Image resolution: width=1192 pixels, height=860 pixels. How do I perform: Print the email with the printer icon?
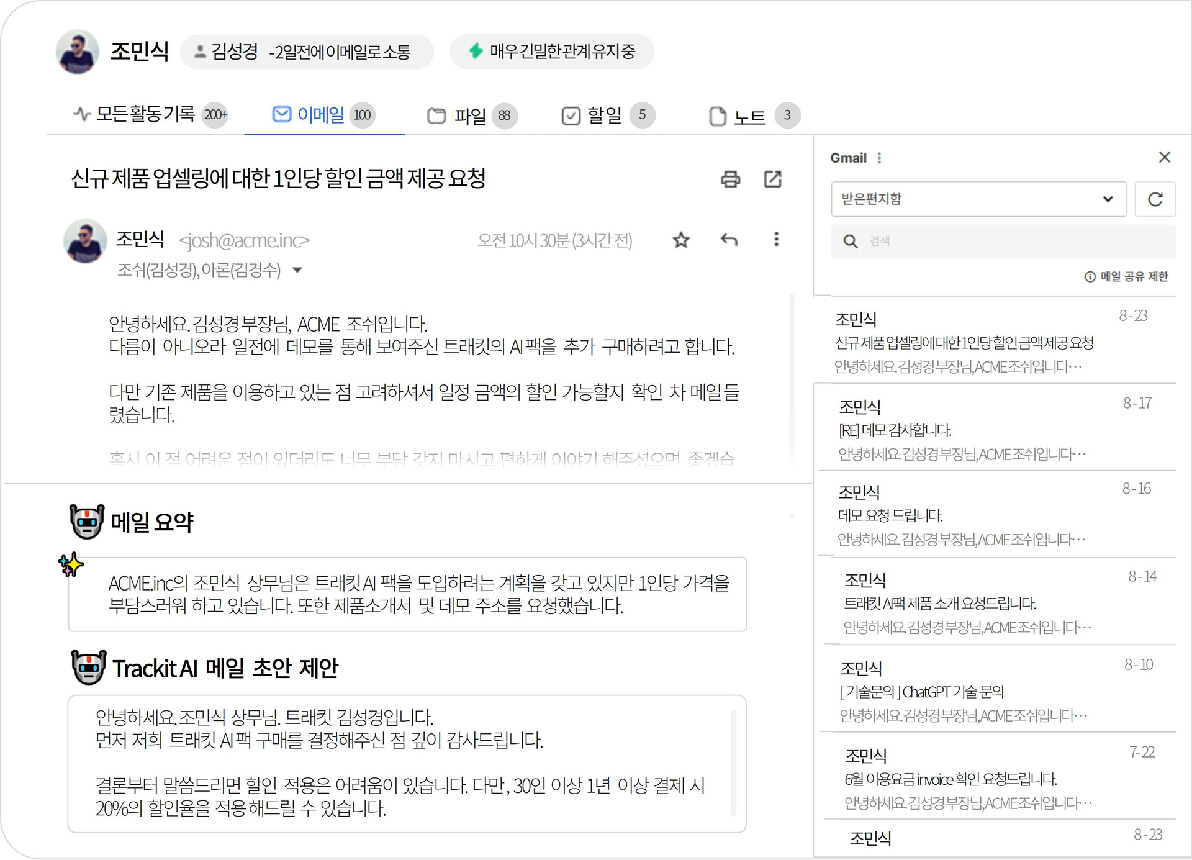point(730,179)
